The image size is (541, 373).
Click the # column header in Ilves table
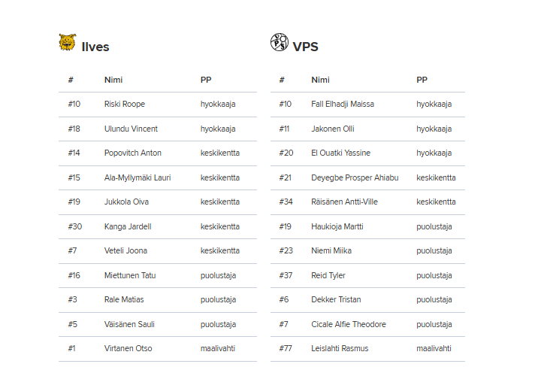71,80
